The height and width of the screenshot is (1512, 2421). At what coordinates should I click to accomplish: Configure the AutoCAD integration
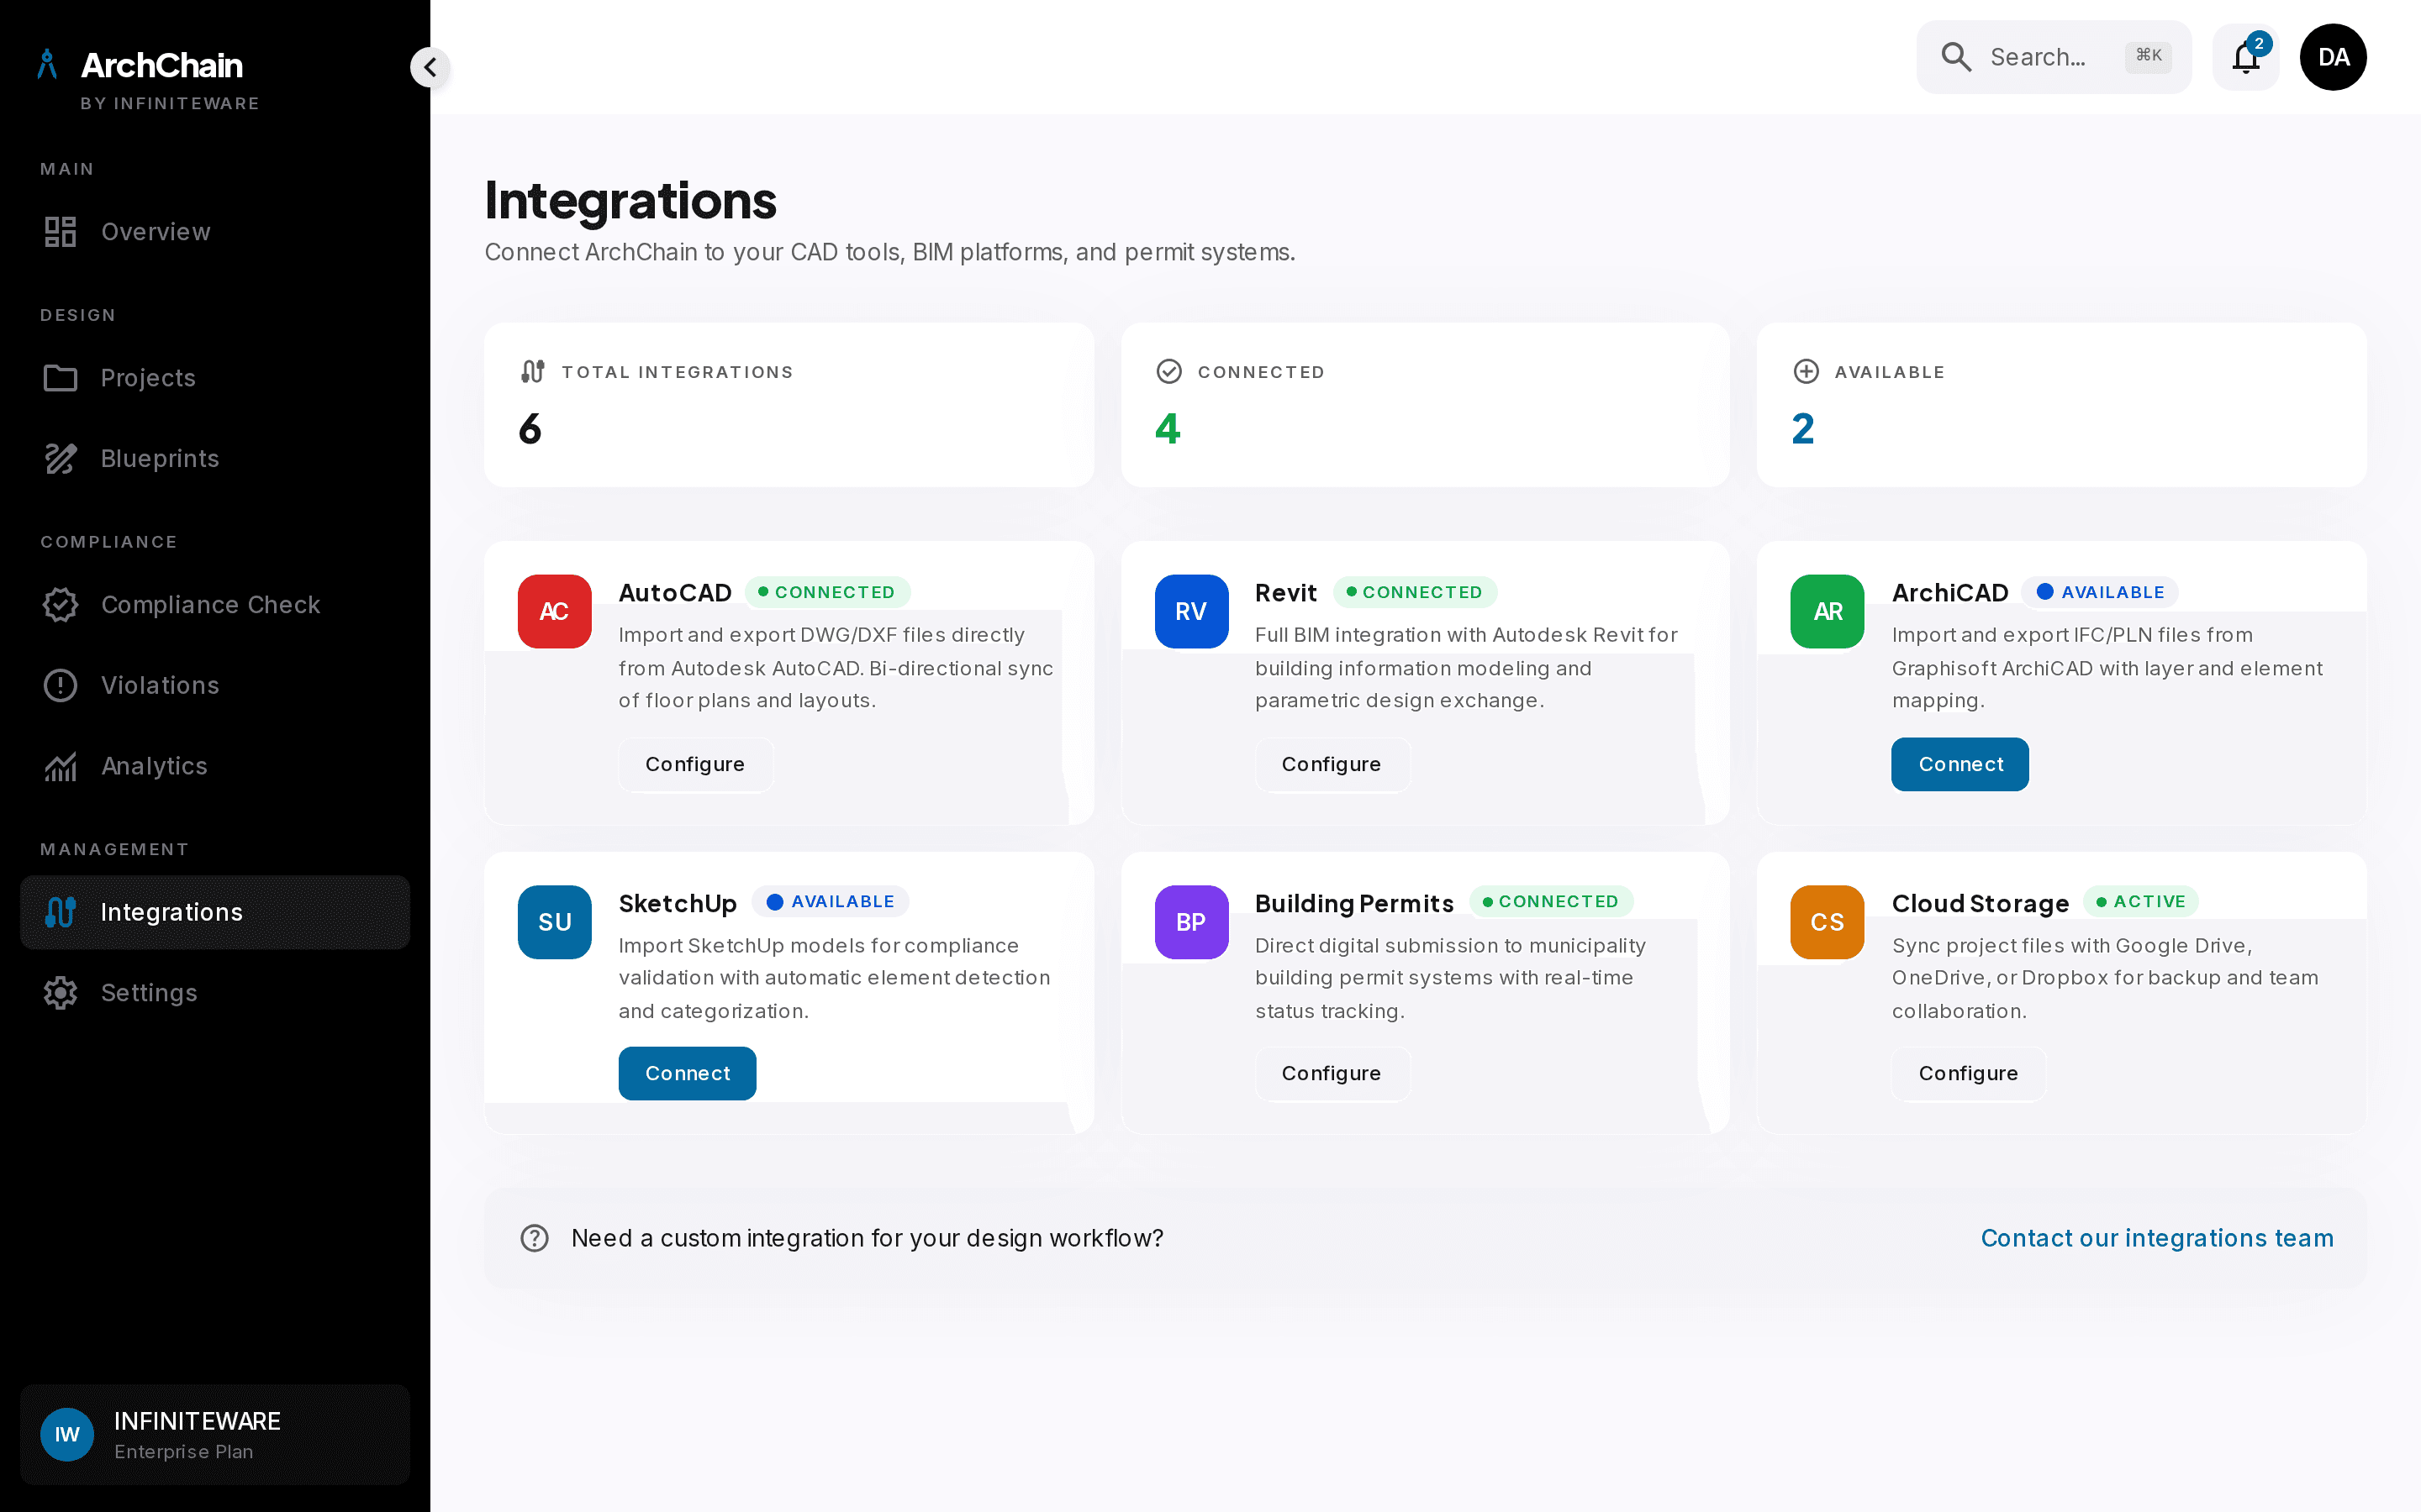[x=695, y=764]
